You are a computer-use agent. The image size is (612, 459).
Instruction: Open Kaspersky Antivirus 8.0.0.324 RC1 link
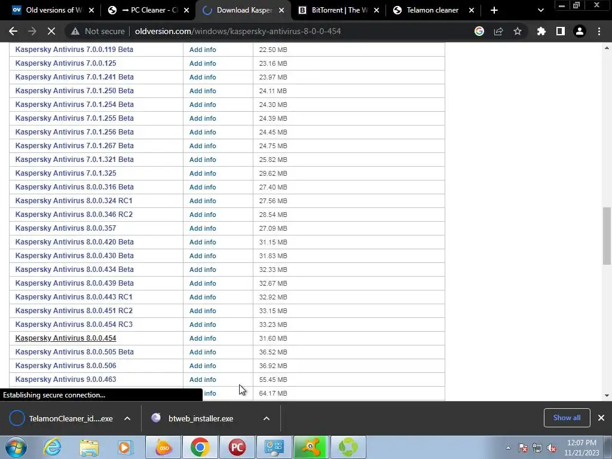[74, 201]
